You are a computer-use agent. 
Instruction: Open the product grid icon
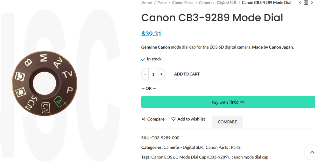[x=306, y=3]
